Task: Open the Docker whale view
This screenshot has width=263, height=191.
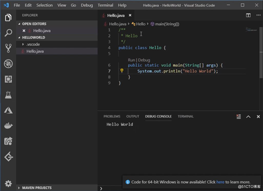Action: pyautogui.click(x=8, y=126)
